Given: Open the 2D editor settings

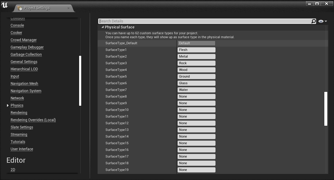Looking at the screenshot, I should (x=13, y=170).
